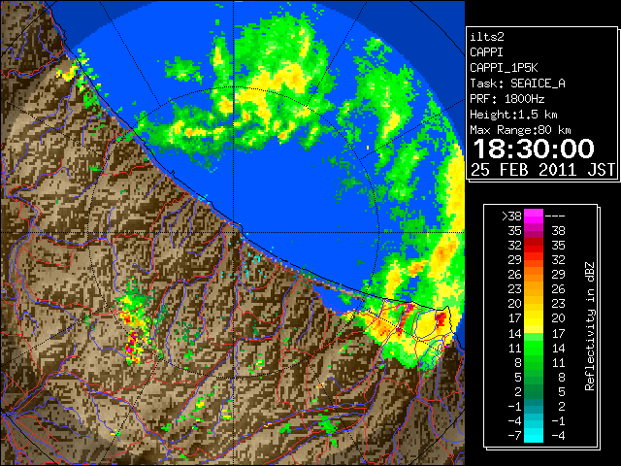Click the dark red echo on the eastern peninsula

coord(441,317)
